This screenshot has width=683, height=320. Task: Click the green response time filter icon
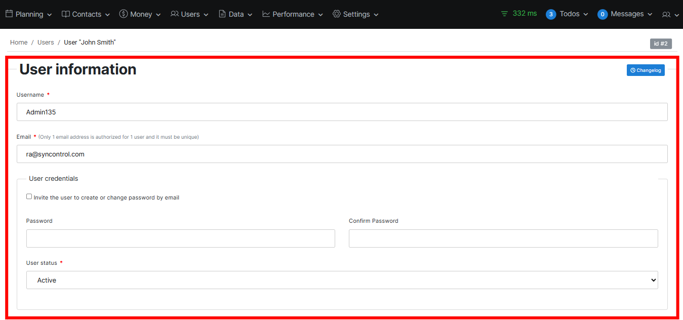coord(504,14)
